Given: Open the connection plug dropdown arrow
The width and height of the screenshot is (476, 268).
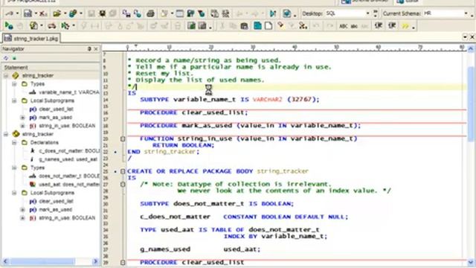Looking at the screenshot, I should [17, 13].
